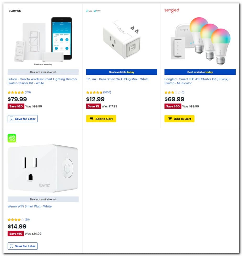This screenshot has width=243, height=257.
Task: Click the Deal available today banner above Sengled kit
Action: [x=200, y=72]
